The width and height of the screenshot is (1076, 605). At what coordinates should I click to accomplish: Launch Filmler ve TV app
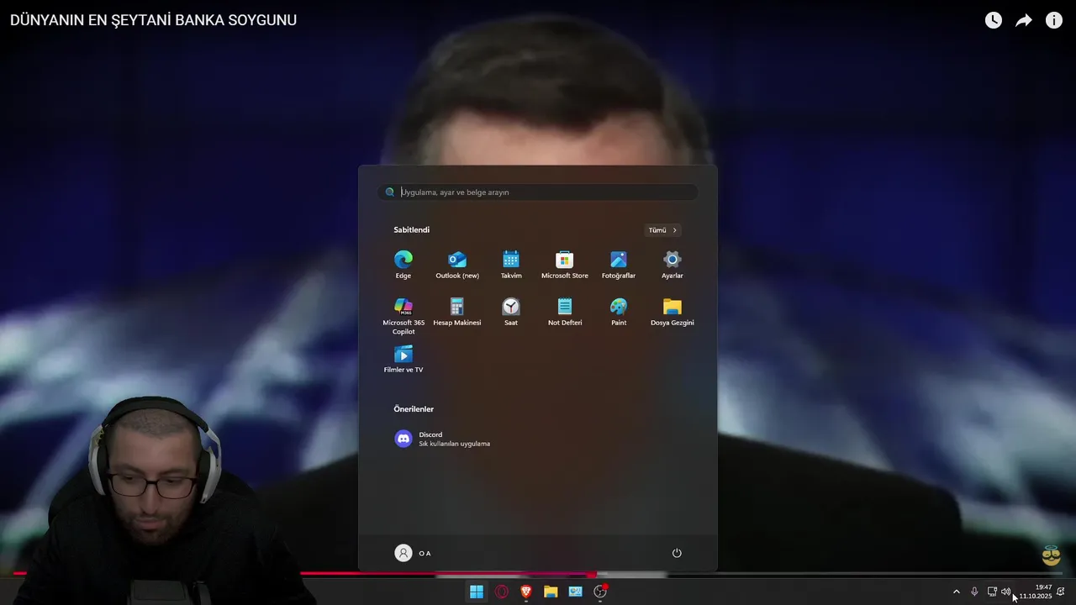tap(403, 358)
